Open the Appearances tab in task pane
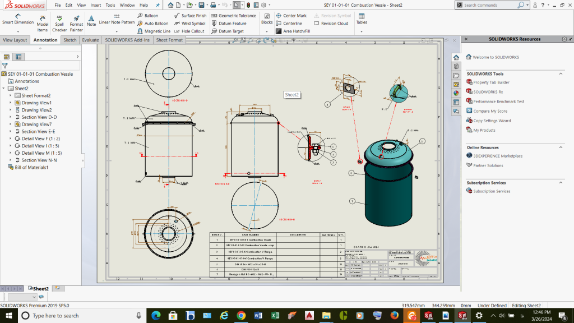Screen dimensions: 574x323 point(456,93)
